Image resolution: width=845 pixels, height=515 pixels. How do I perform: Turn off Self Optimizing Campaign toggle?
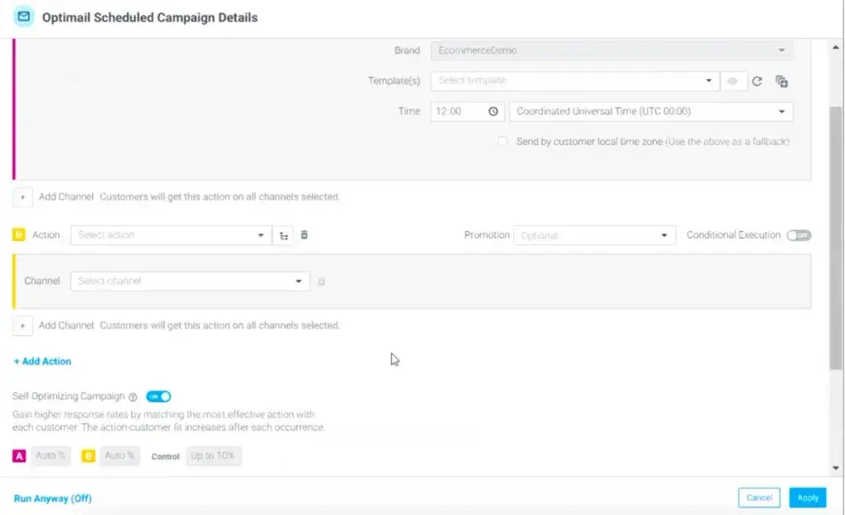point(158,397)
